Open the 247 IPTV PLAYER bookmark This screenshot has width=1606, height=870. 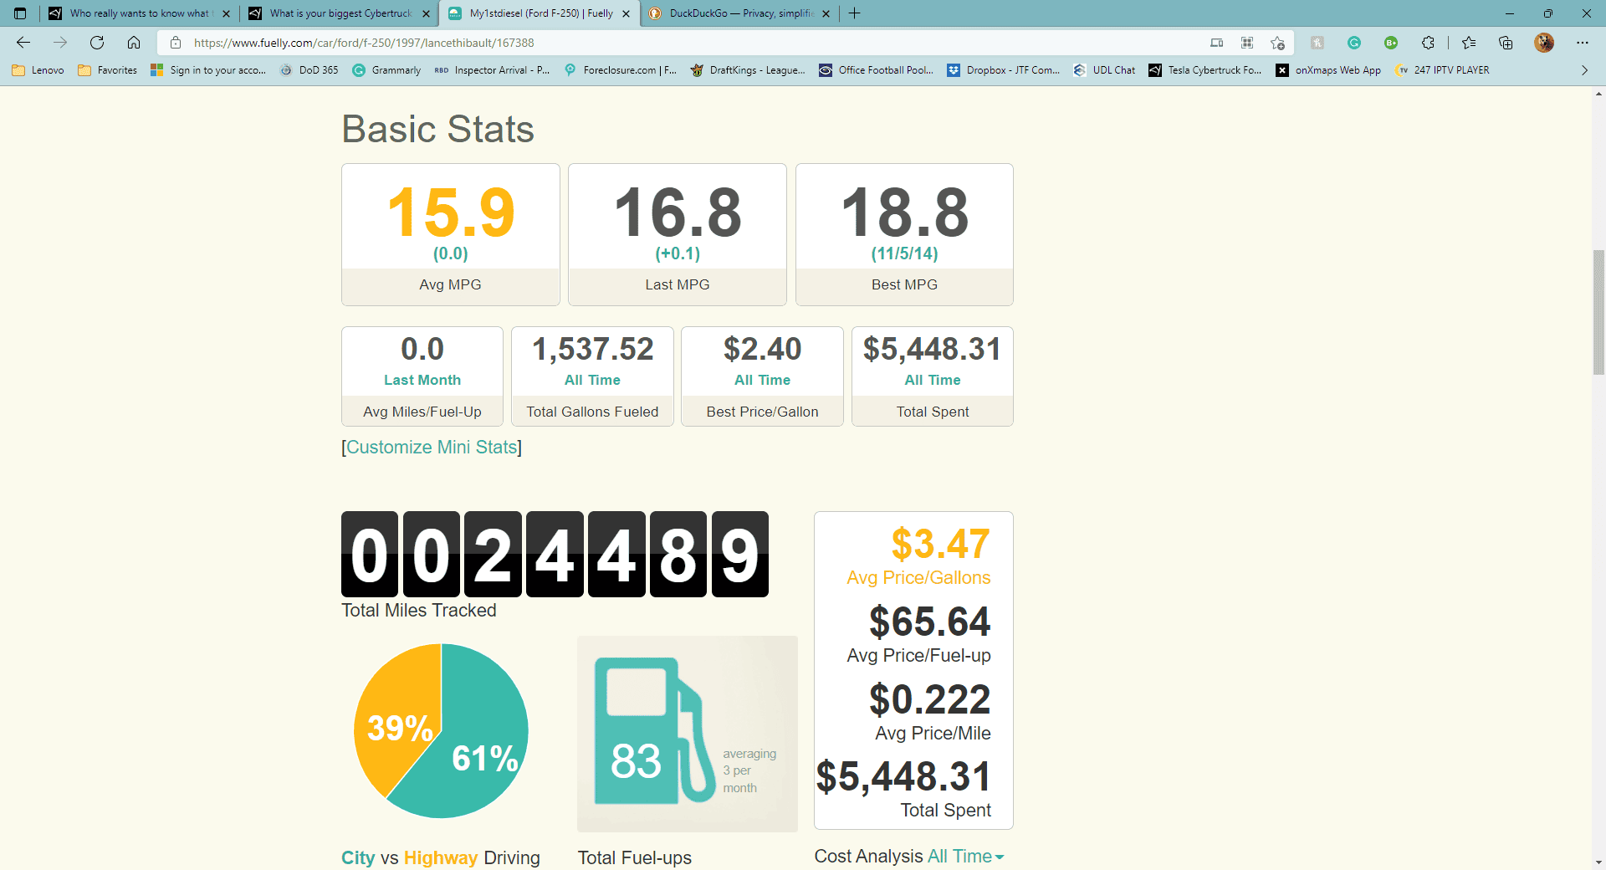tap(1442, 70)
